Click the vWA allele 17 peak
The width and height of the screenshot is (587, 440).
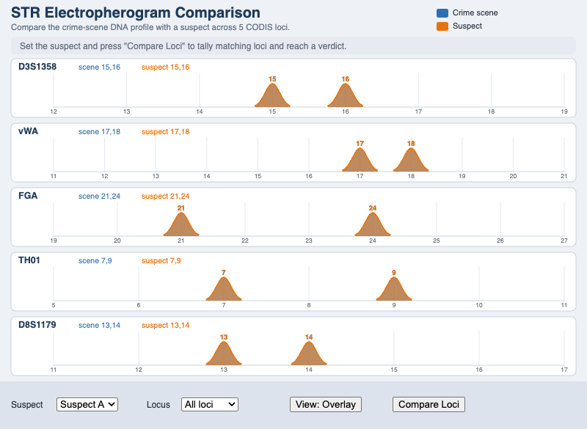coord(360,160)
